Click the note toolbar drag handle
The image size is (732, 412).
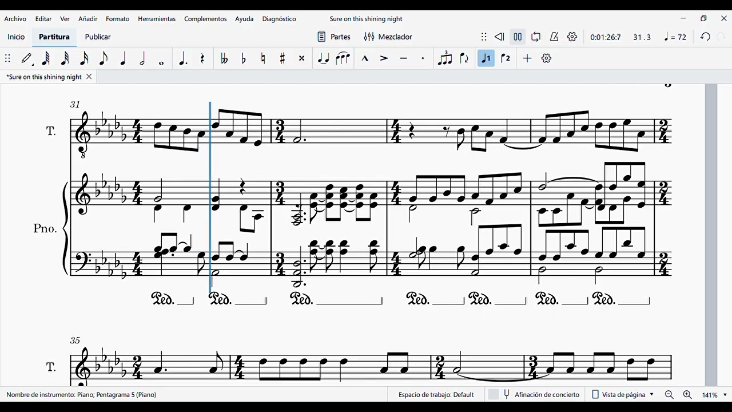click(7, 58)
